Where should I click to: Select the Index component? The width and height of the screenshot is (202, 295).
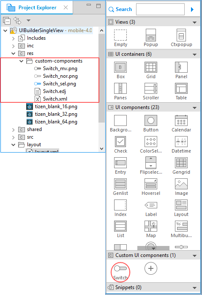[x=120, y=208]
